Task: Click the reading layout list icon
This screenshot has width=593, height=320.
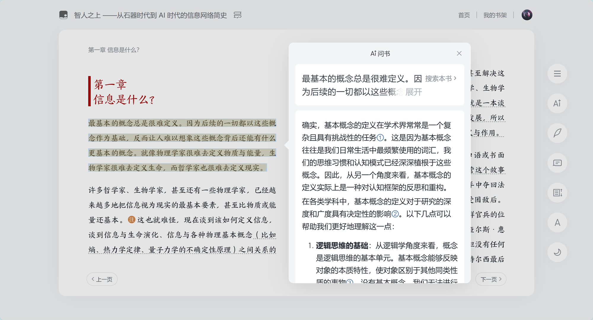Action: (x=557, y=193)
